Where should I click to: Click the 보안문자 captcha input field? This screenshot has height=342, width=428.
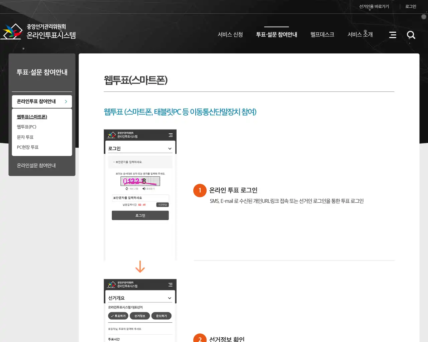pyautogui.click(x=140, y=198)
